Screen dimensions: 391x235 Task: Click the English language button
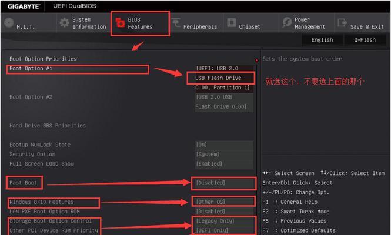click(322, 40)
